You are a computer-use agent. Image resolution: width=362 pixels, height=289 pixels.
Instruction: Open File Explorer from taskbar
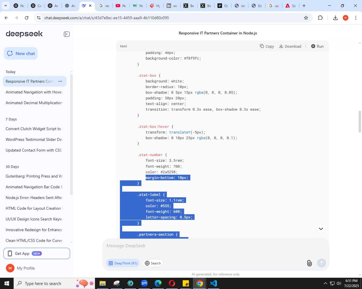pos(103,283)
